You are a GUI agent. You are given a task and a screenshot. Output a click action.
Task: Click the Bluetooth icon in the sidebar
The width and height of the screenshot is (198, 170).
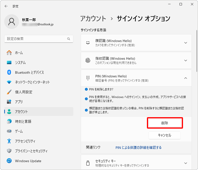coord(9,72)
